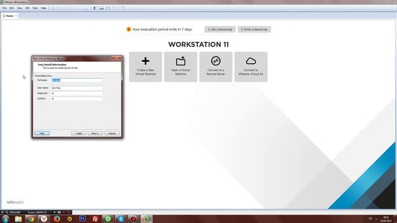Click the yellow triangle taskbar icon
397x223 pixels.
click(69, 219)
